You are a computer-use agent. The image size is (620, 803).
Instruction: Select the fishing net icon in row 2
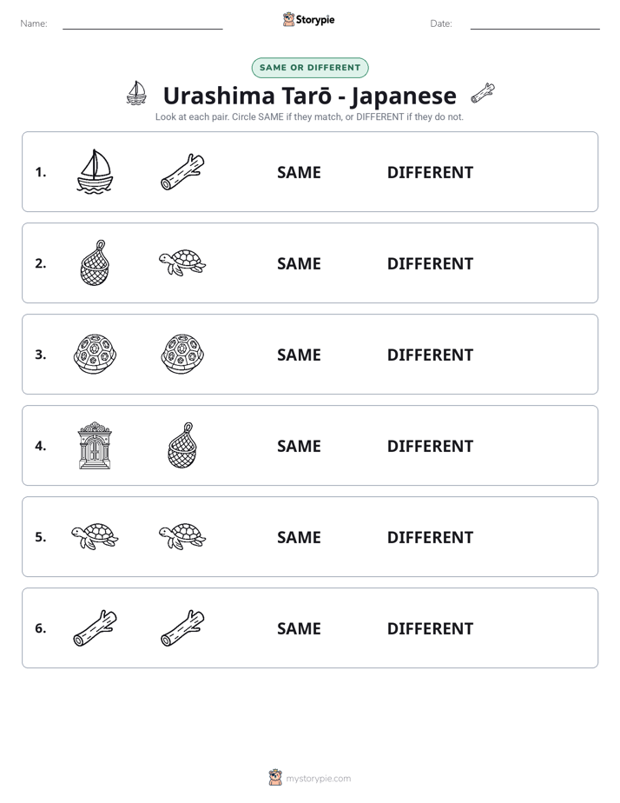tap(95, 262)
